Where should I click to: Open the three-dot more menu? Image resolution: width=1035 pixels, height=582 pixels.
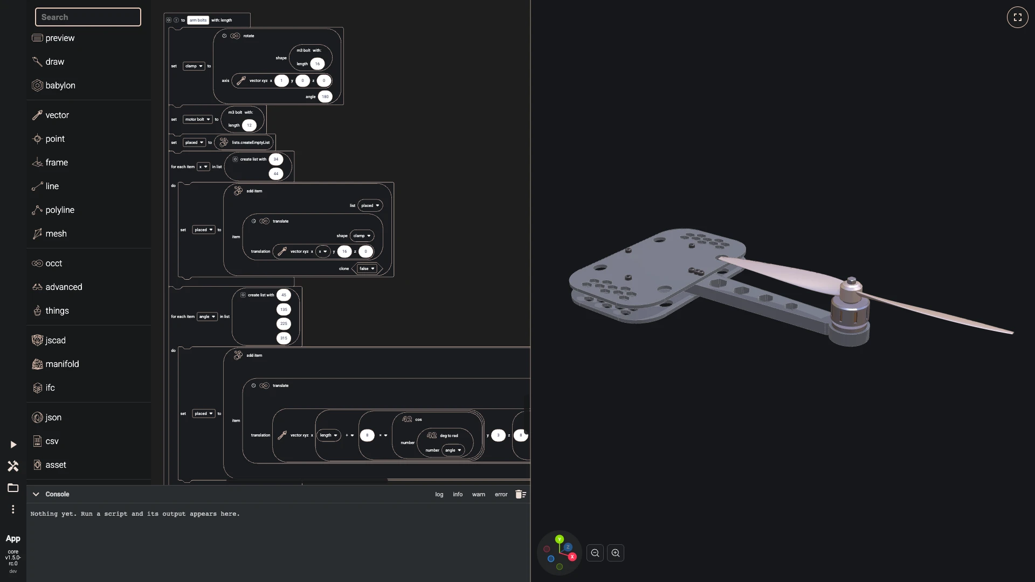click(13, 509)
